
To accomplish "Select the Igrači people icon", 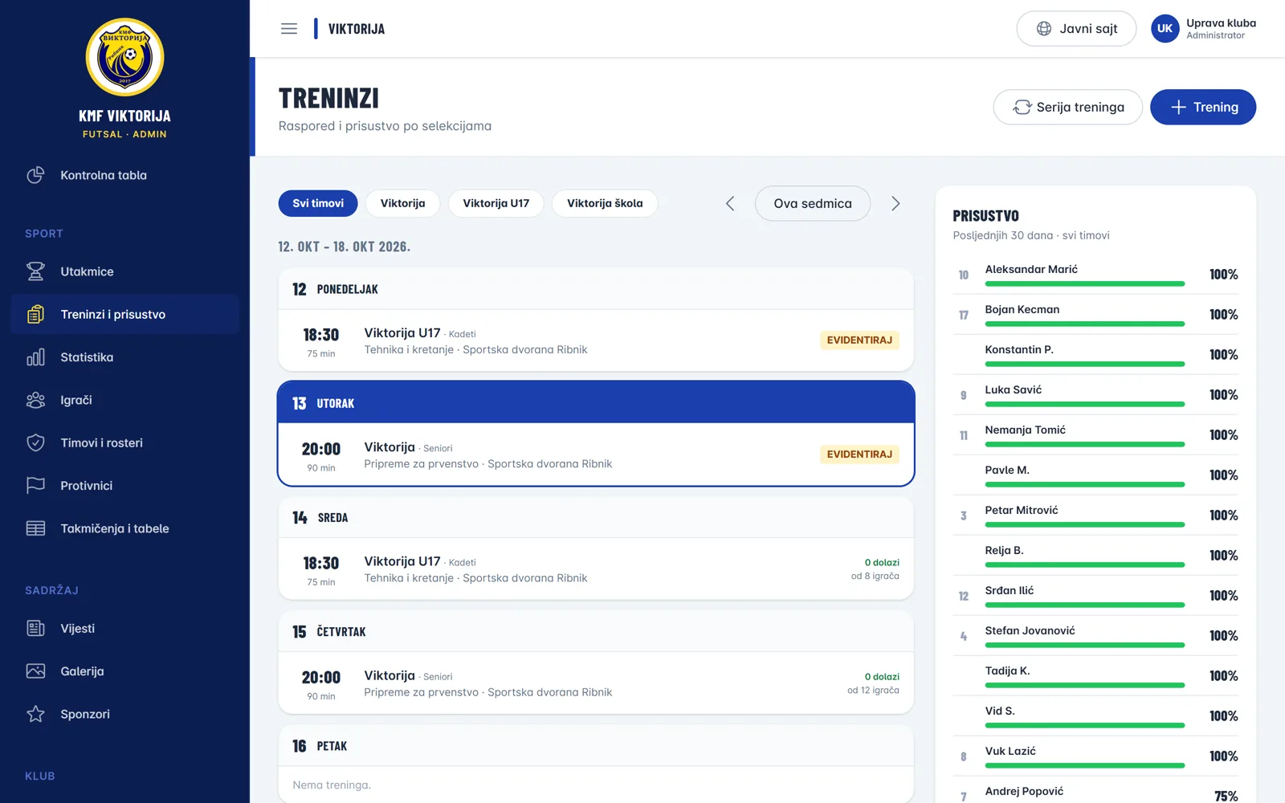I will point(35,400).
